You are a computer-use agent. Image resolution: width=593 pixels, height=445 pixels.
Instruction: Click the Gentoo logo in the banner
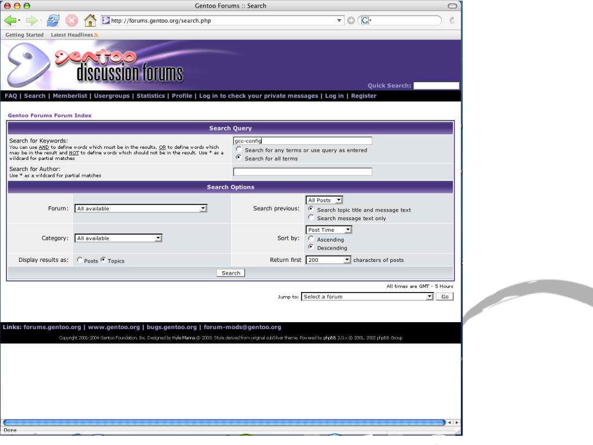(29, 65)
